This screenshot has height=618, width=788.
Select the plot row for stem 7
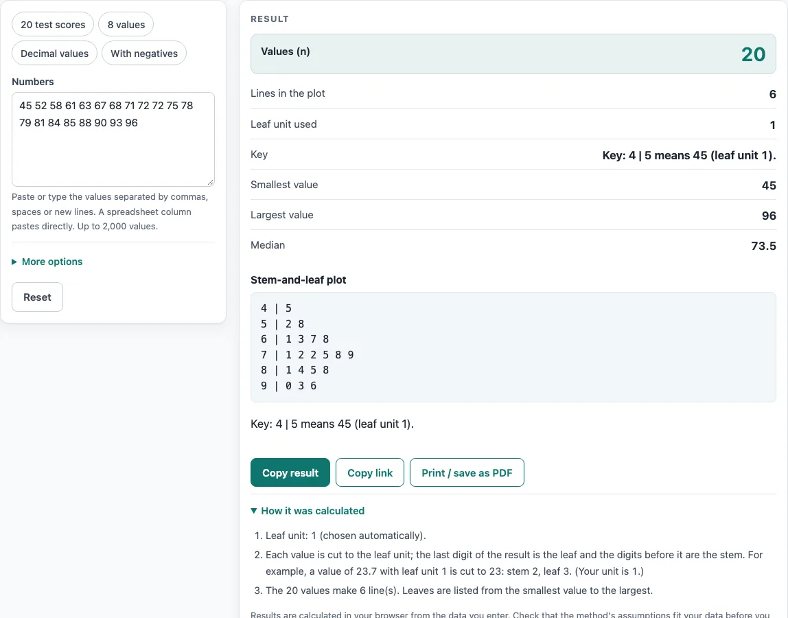tap(307, 355)
